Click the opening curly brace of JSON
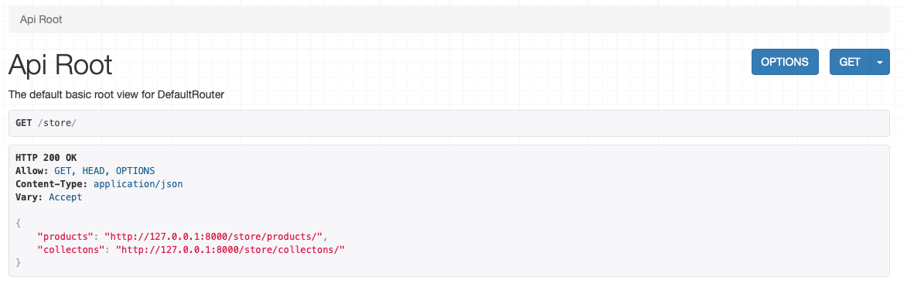 (x=19, y=223)
